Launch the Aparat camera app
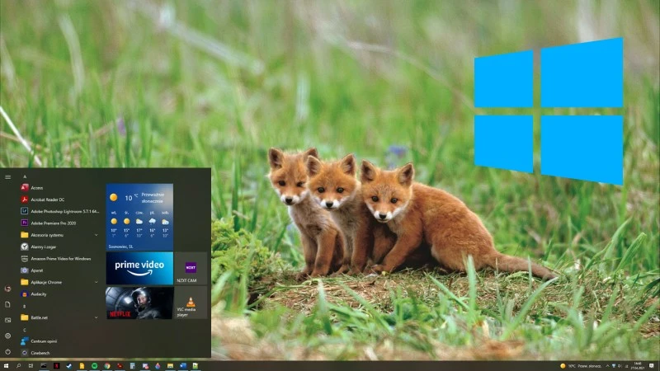 (x=59, y=270)
